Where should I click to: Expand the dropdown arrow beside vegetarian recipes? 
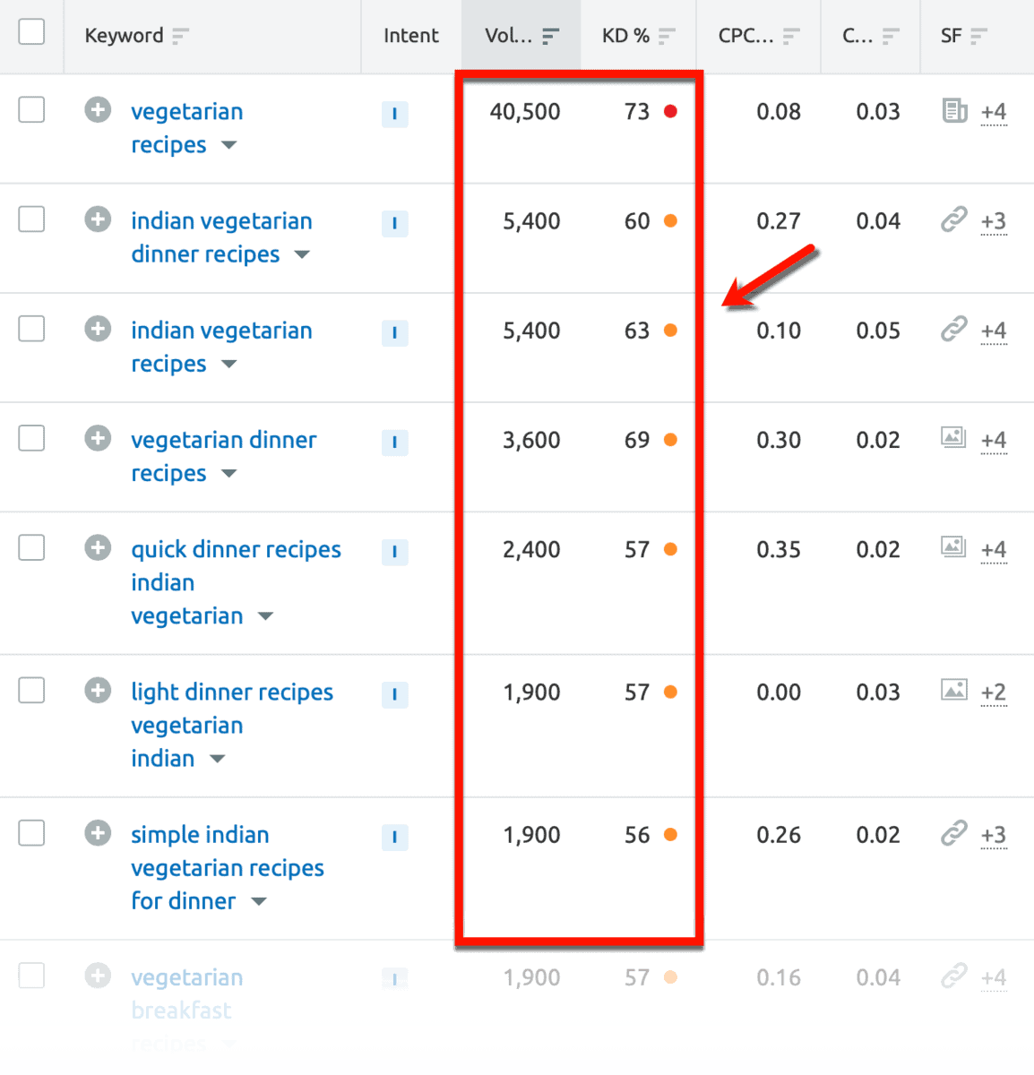pyautogui.click(x=228, y=145)
